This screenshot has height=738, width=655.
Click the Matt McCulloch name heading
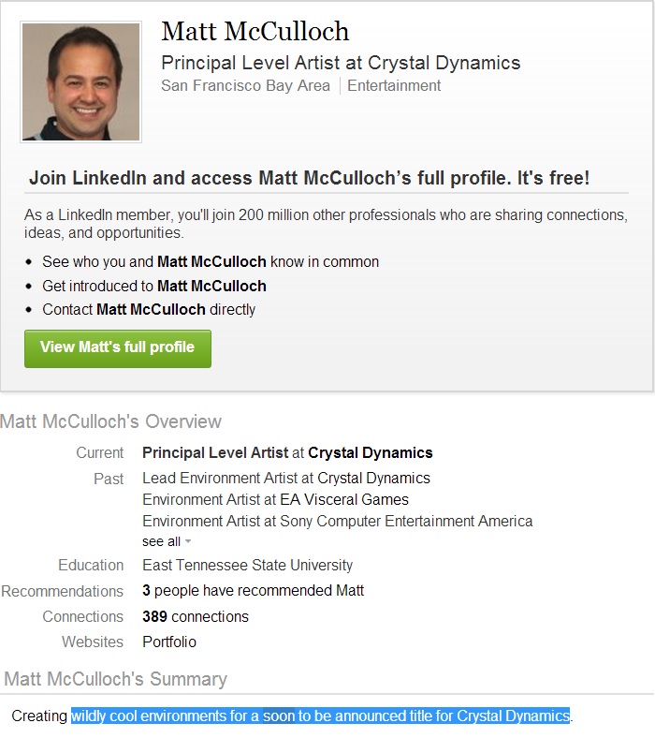pos(255,31)
